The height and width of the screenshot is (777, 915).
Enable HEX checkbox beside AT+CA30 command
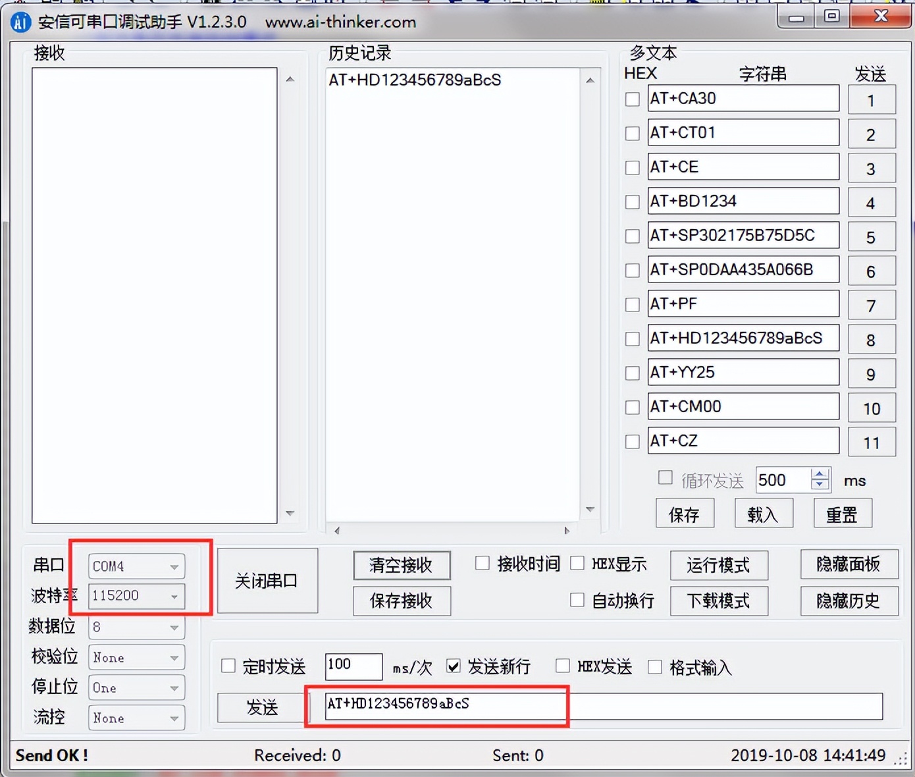[632, 99]
